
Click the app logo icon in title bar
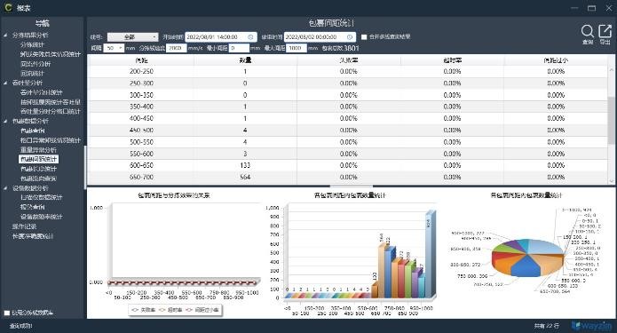(8, 7)
